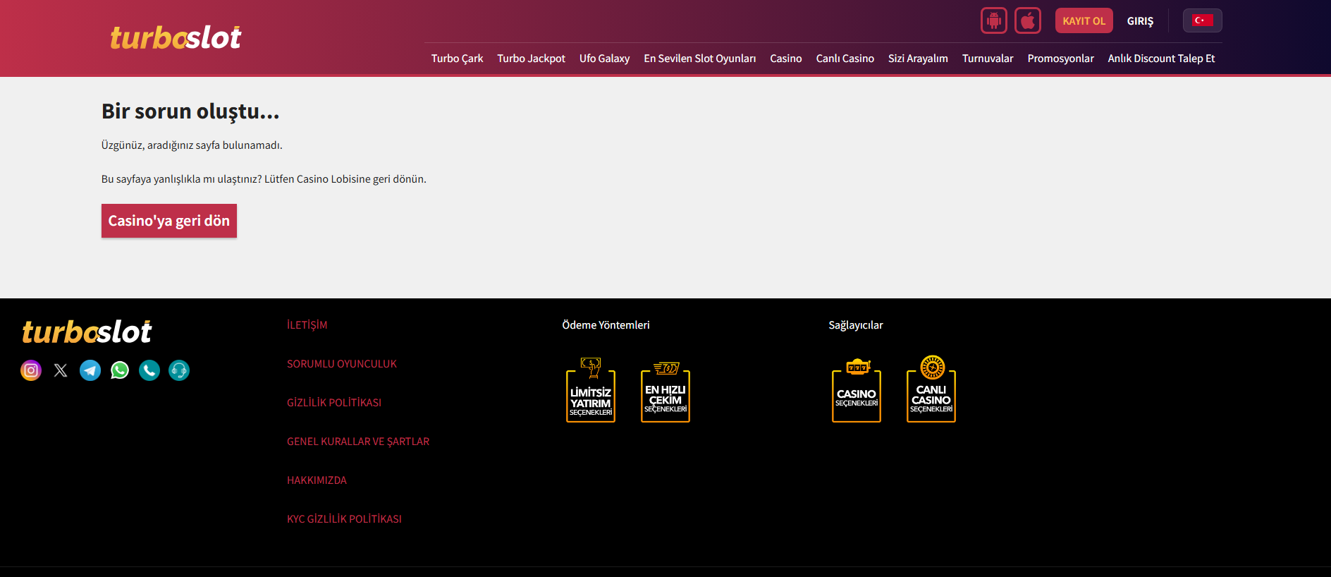Click the 'Üzgünüz, aradığınız sayfa bulunamadı.' message
Screen dimensions: 1331x577
(x=192, y=145)
